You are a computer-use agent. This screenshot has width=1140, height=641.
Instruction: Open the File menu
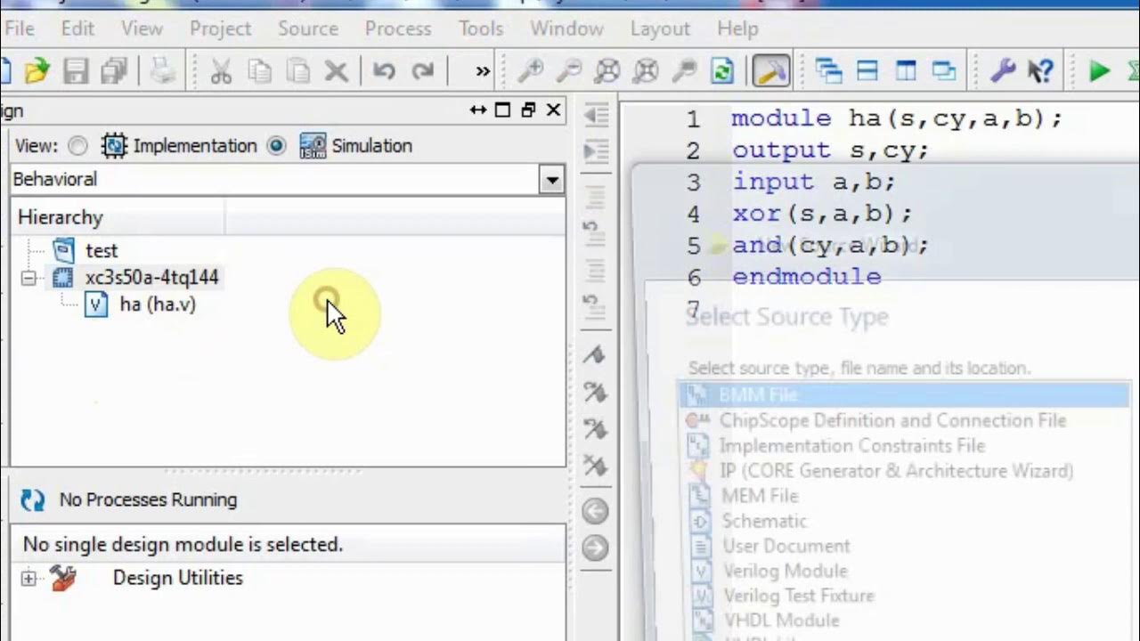[x=19, y=28]
